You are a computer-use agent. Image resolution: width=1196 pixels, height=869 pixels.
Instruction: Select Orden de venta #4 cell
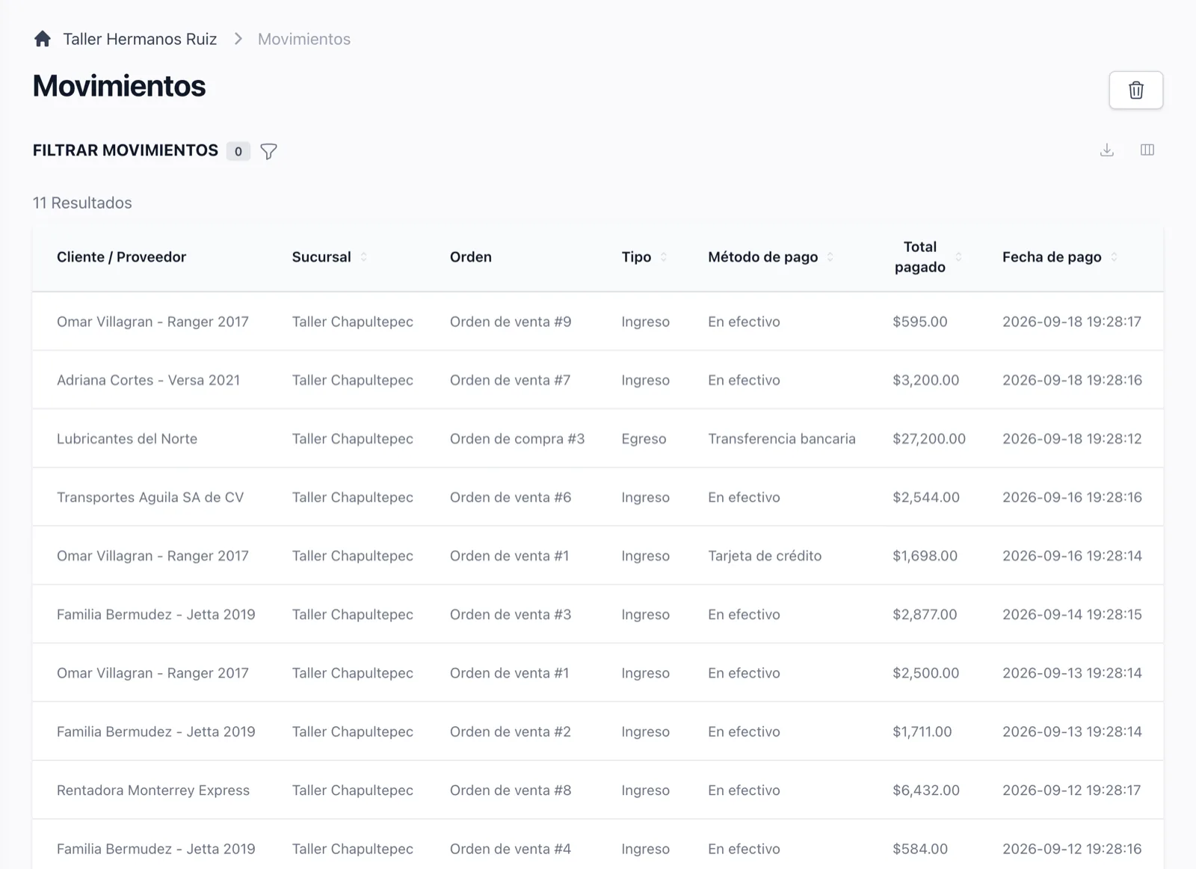pos(511,849)
